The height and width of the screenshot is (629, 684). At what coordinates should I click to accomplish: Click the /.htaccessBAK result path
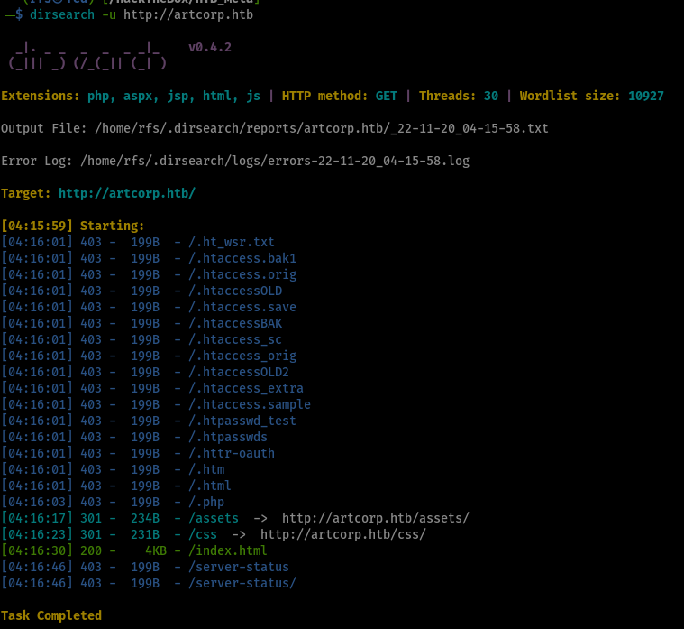coord(235,323)
